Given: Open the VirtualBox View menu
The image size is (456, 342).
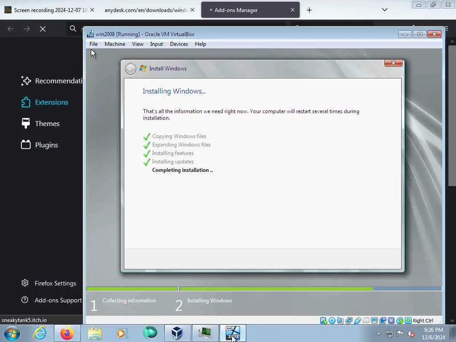Looking at the screenshot, I should point(138,44).
